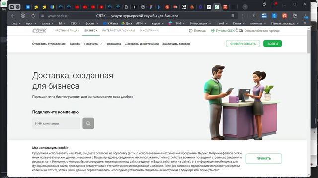Click the CDEK logo

[39, 31]
